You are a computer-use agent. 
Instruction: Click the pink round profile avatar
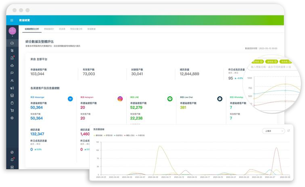12,31
